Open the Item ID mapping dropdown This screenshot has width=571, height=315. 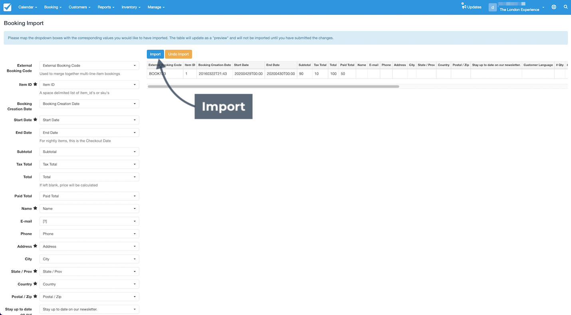89,85
